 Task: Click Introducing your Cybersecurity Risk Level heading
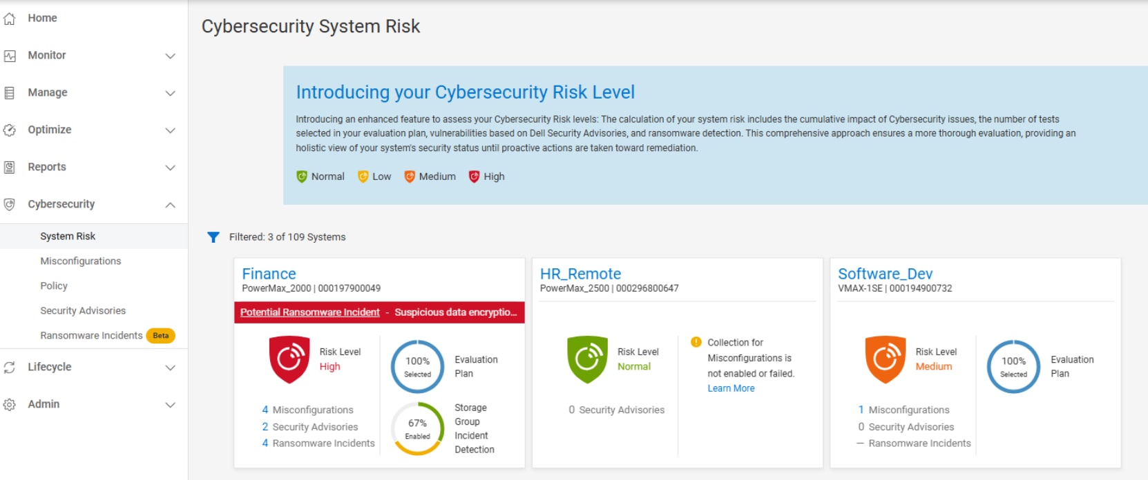(465, 92)
